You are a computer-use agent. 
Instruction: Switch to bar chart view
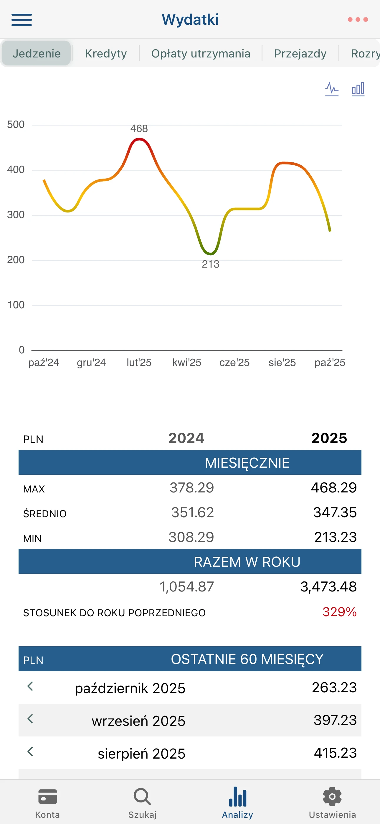[358, 89]
